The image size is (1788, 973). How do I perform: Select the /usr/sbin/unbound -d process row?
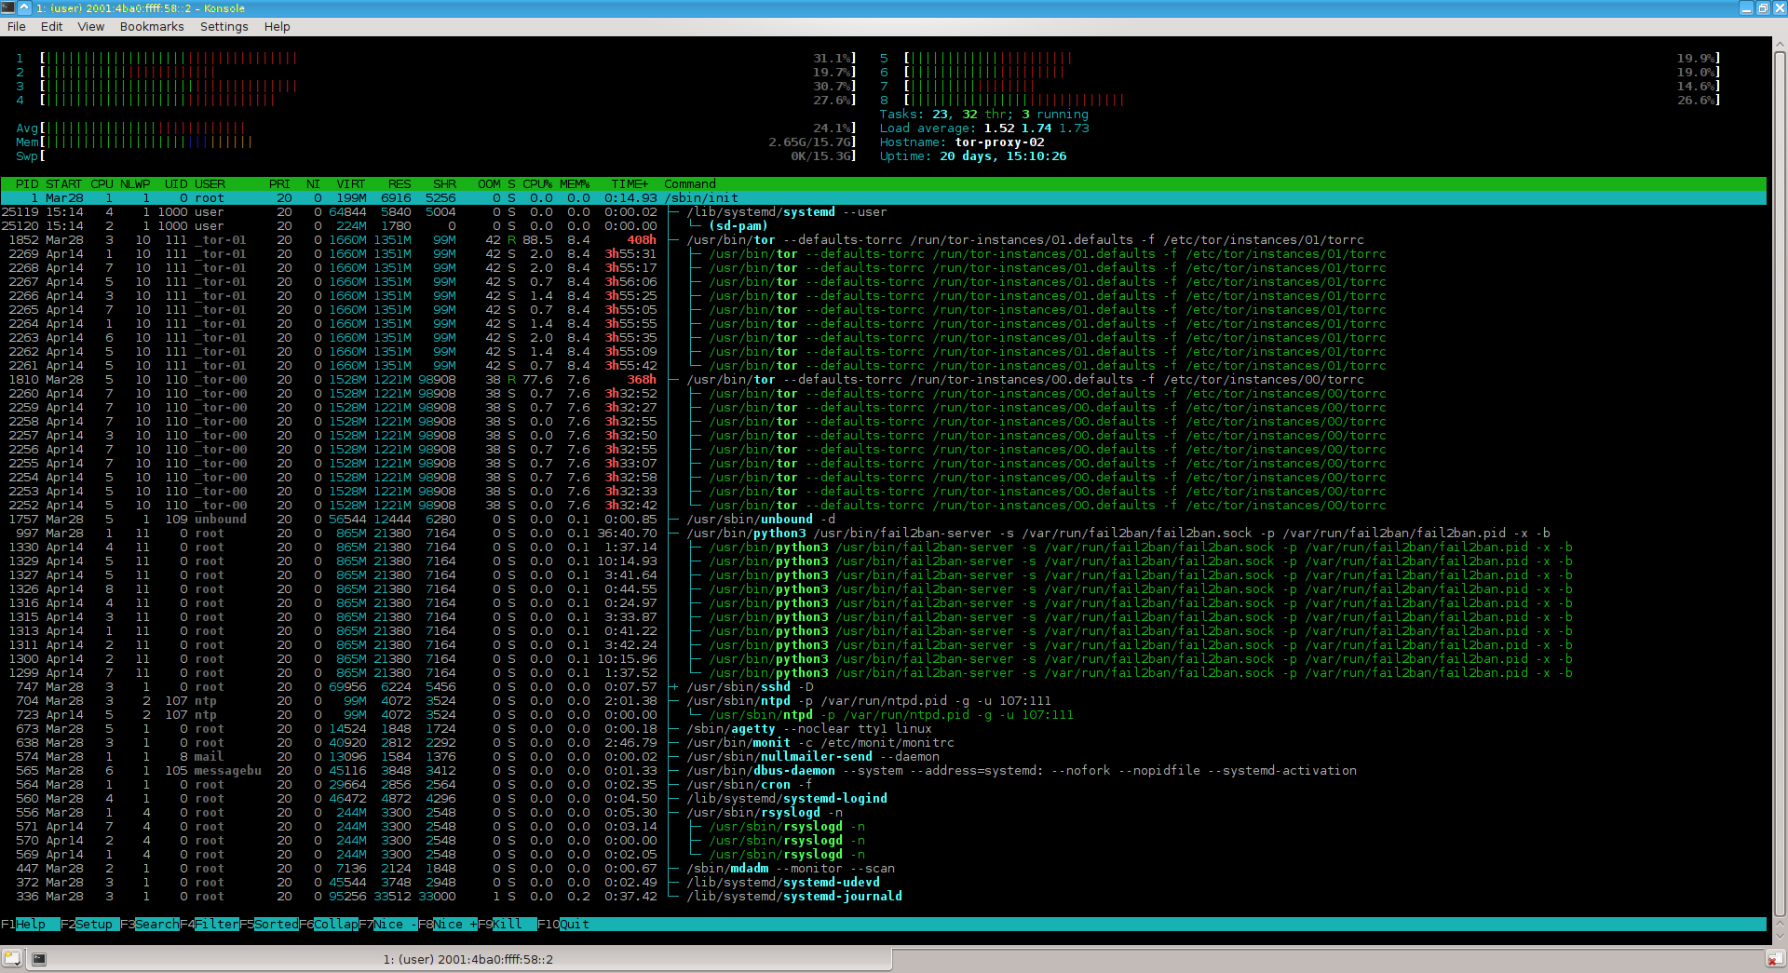click(x=884, y=519)
